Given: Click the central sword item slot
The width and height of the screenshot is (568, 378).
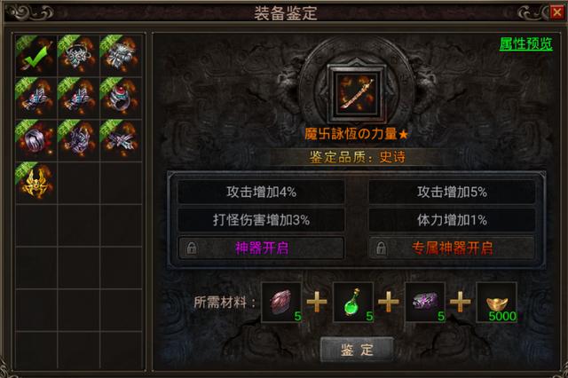Looking at the screenshot, I should pos(357,92).
